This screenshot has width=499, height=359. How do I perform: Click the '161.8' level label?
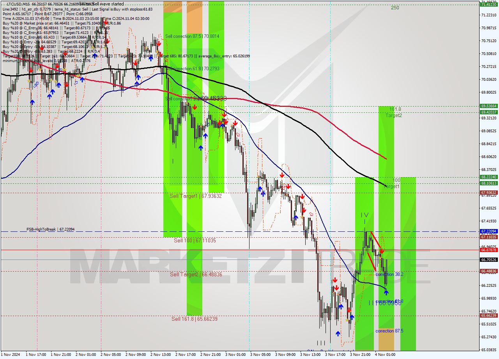point(395,109)
